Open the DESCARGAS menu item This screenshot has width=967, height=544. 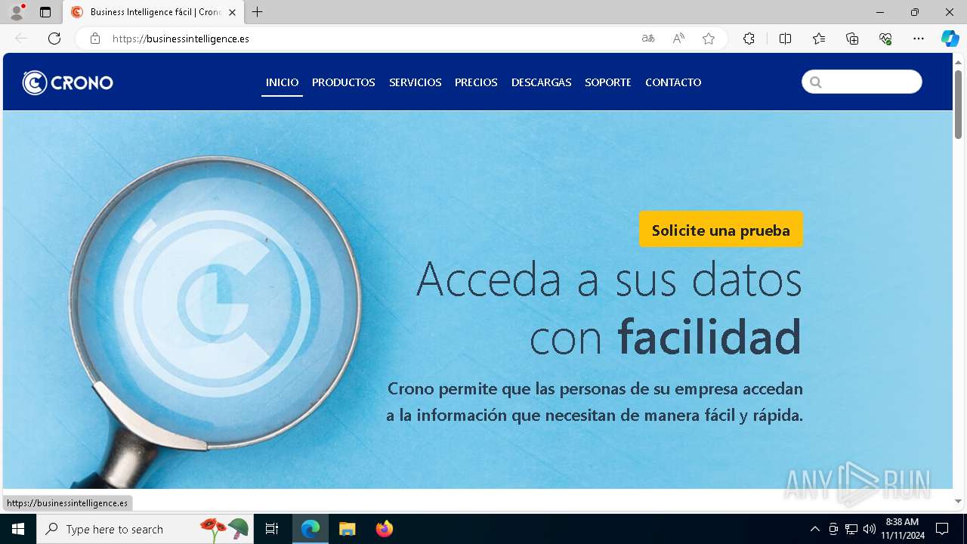[x=542, y=82]
